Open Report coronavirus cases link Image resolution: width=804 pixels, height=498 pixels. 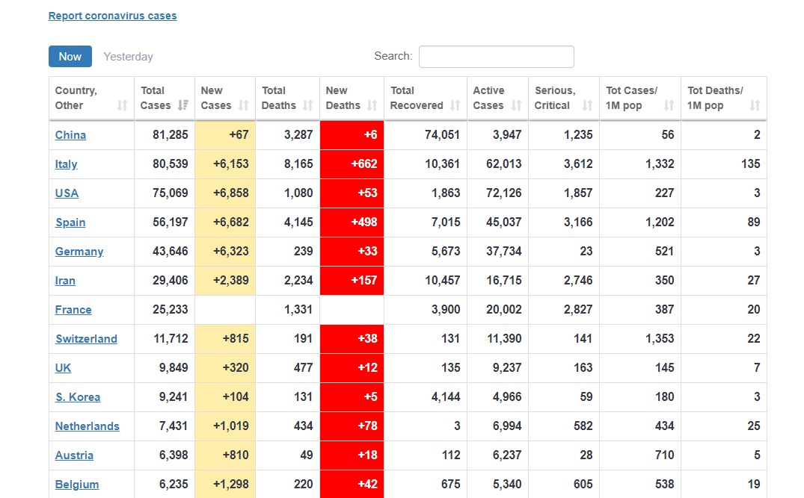point(112,16)
